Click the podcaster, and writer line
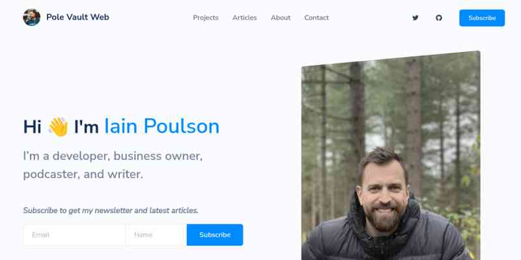 pyautogui.click(x=83, y=174)
